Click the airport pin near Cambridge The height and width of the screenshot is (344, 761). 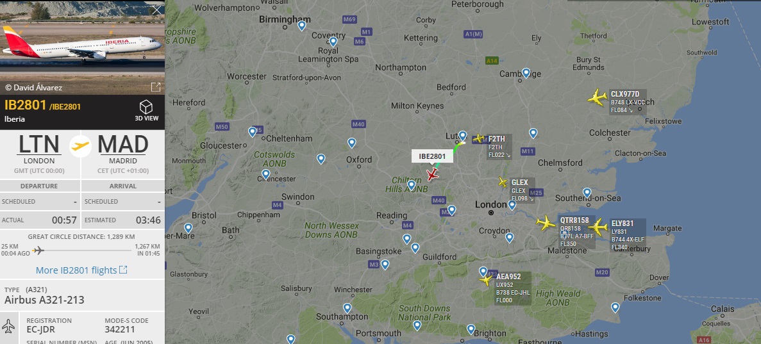click(x=526, y=73)
